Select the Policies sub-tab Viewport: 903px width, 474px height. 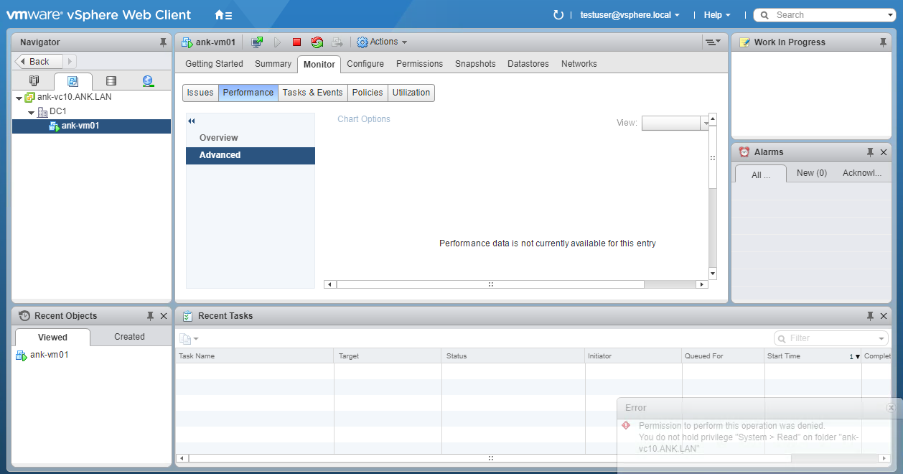pos(368,93)
